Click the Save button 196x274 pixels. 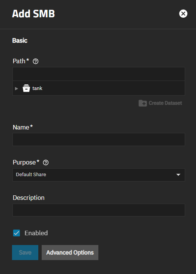(x=25, y=253)
